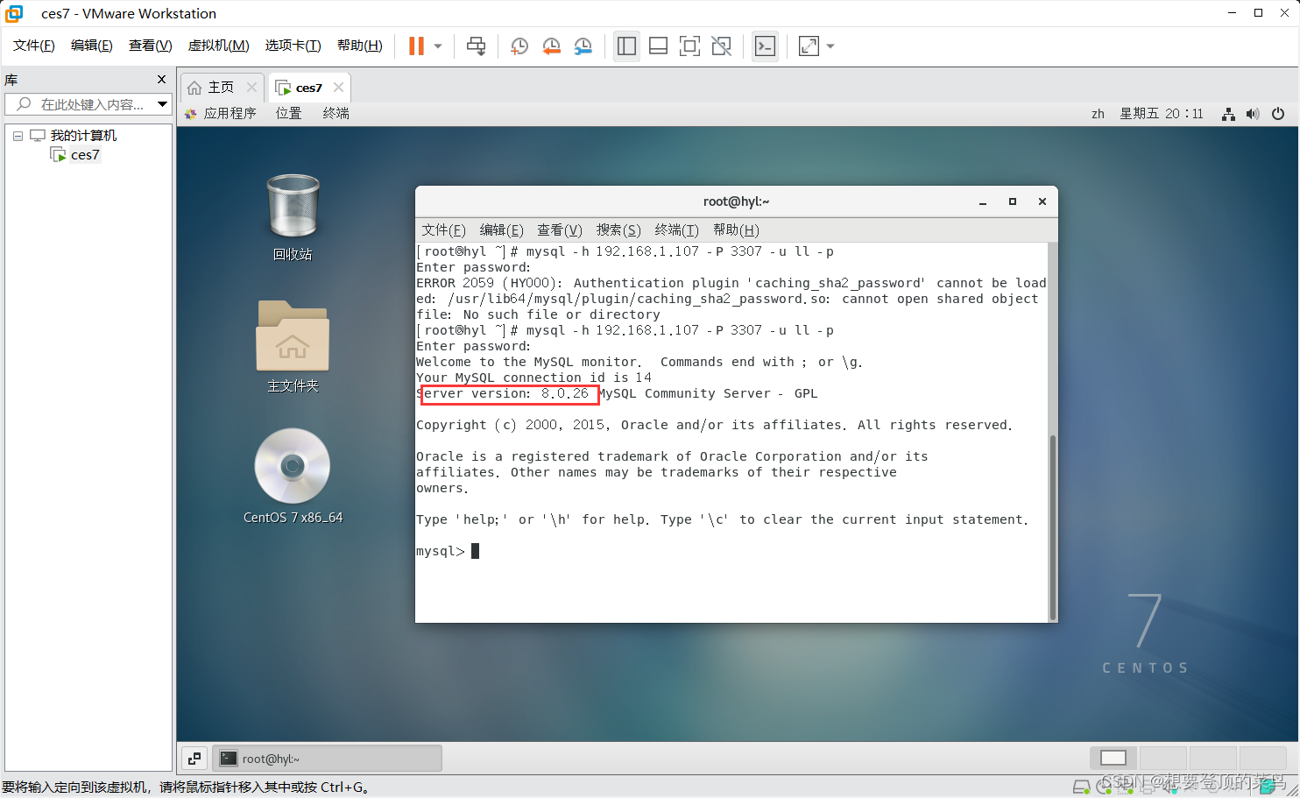The height and width of the screenshot is (798, 1300).
Task: Close the 库 library panel
Action: tap(161, 80)
